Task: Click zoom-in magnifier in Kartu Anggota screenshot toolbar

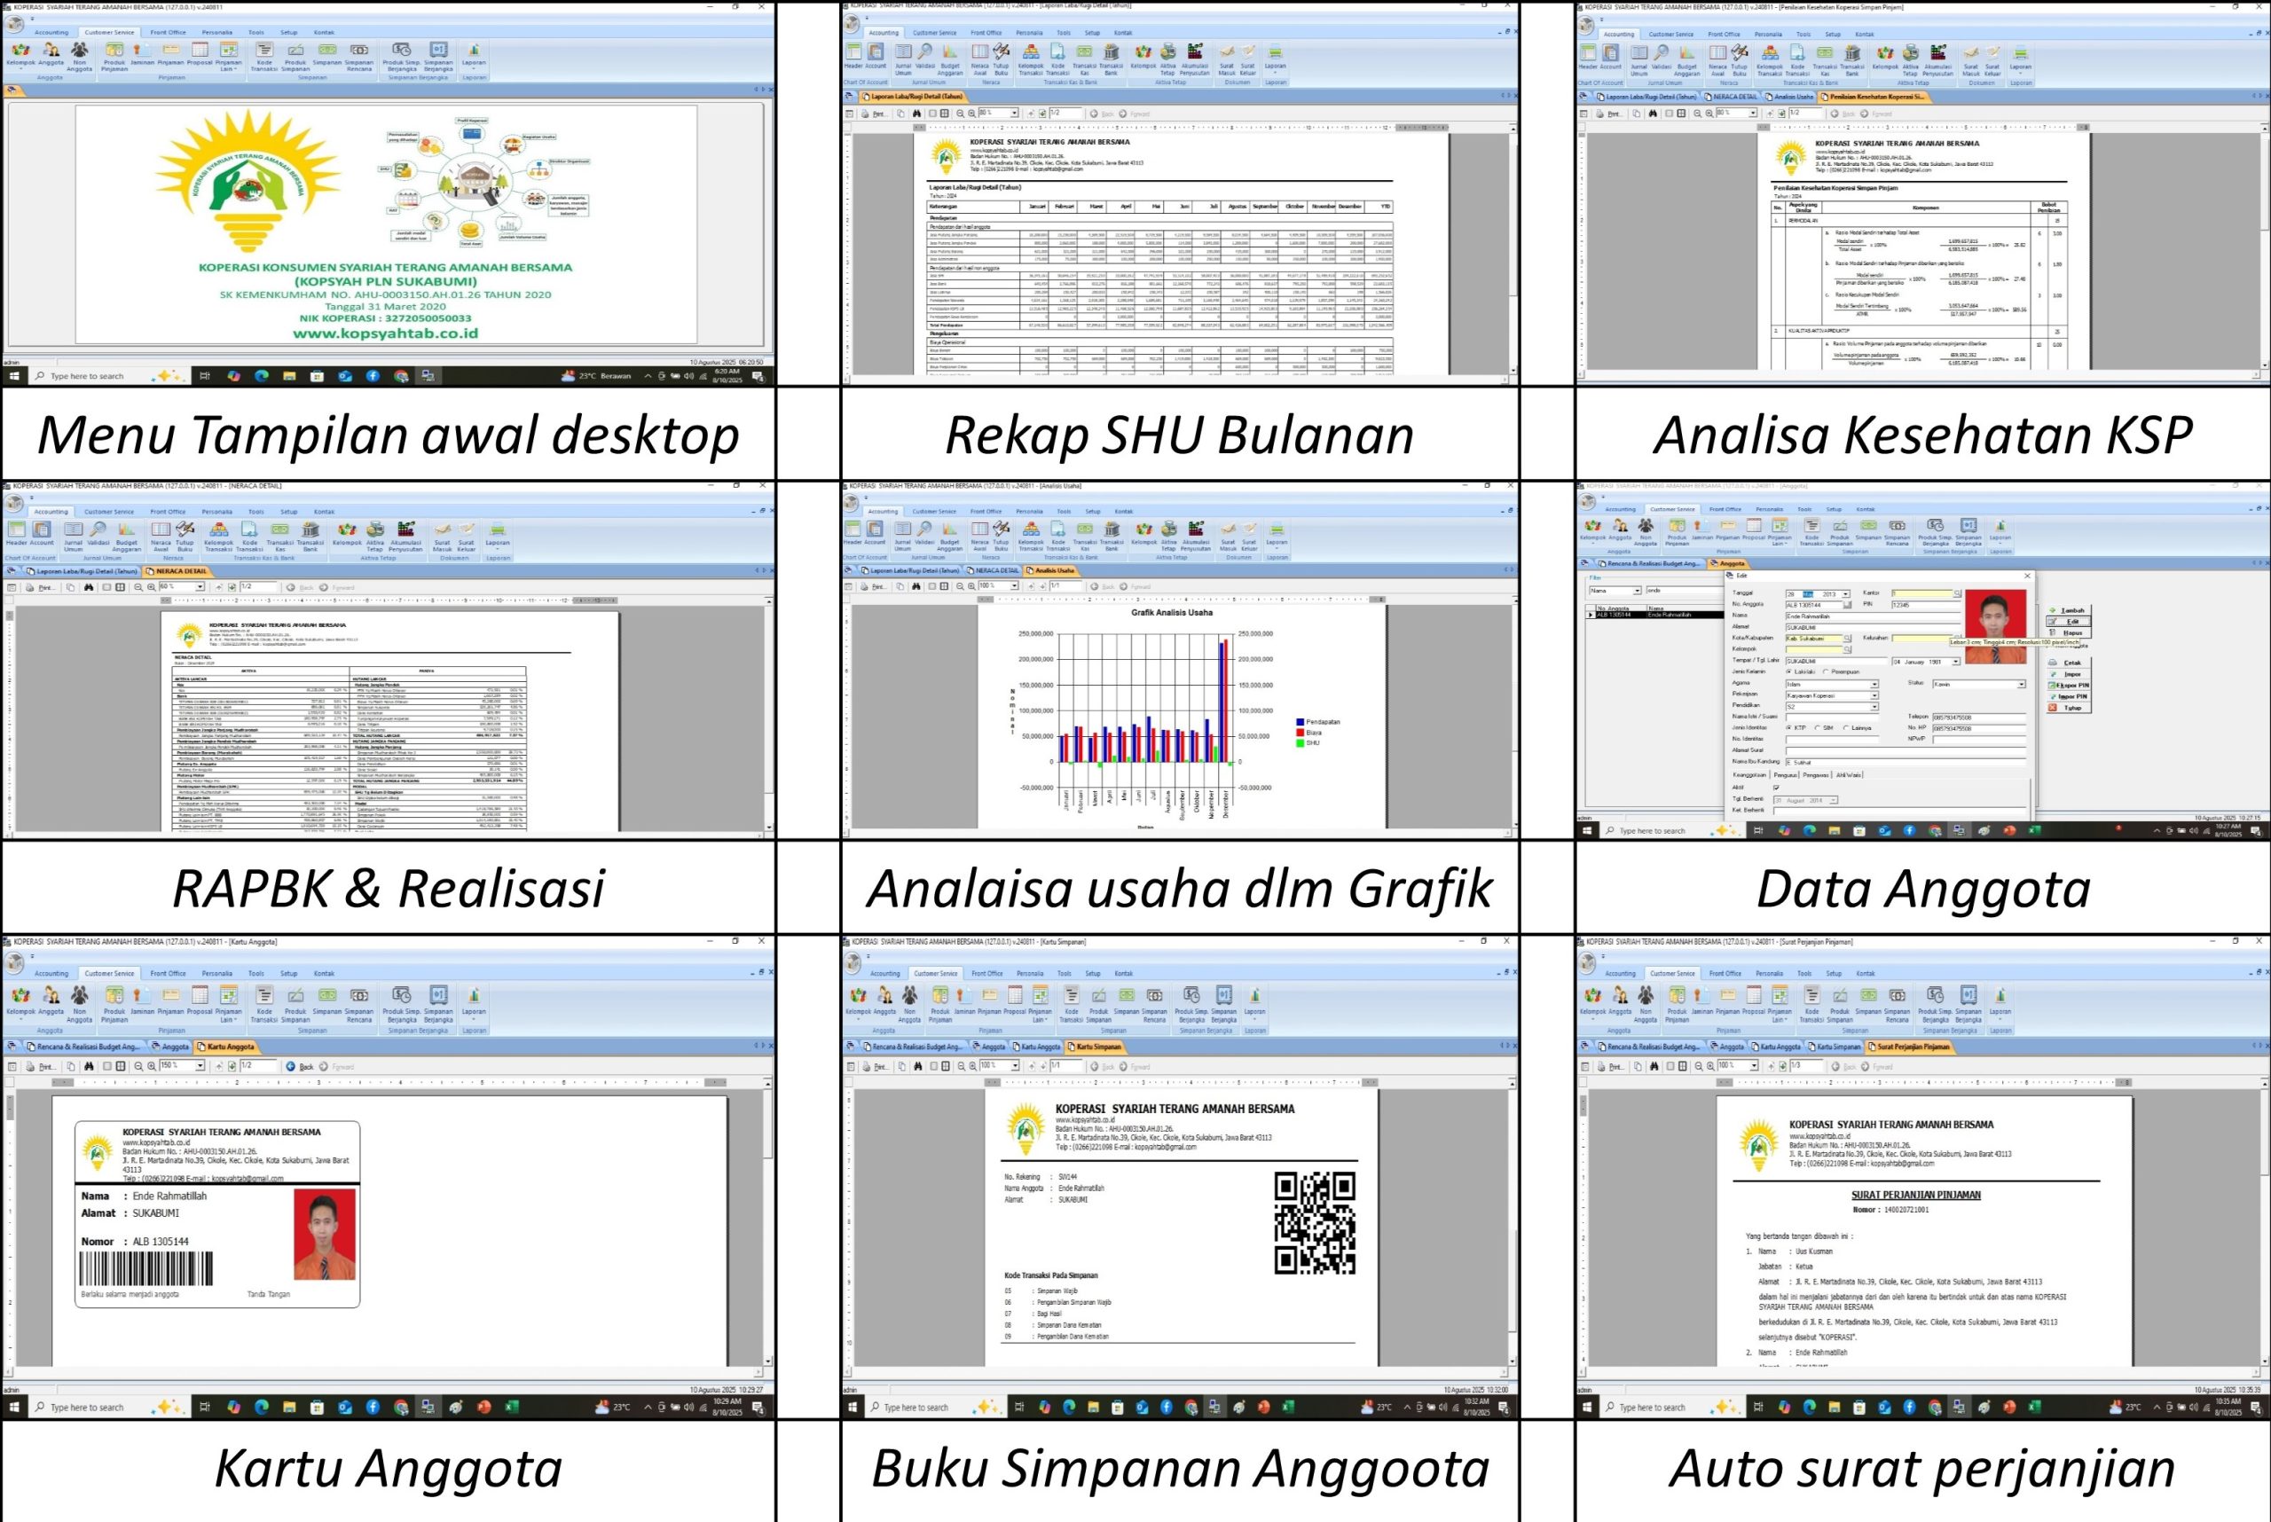Action: 152,1066
